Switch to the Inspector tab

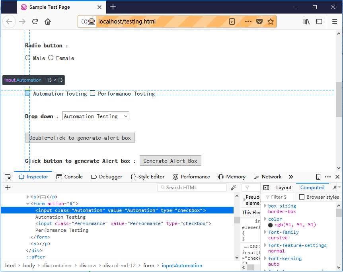[x=33, y=177]
